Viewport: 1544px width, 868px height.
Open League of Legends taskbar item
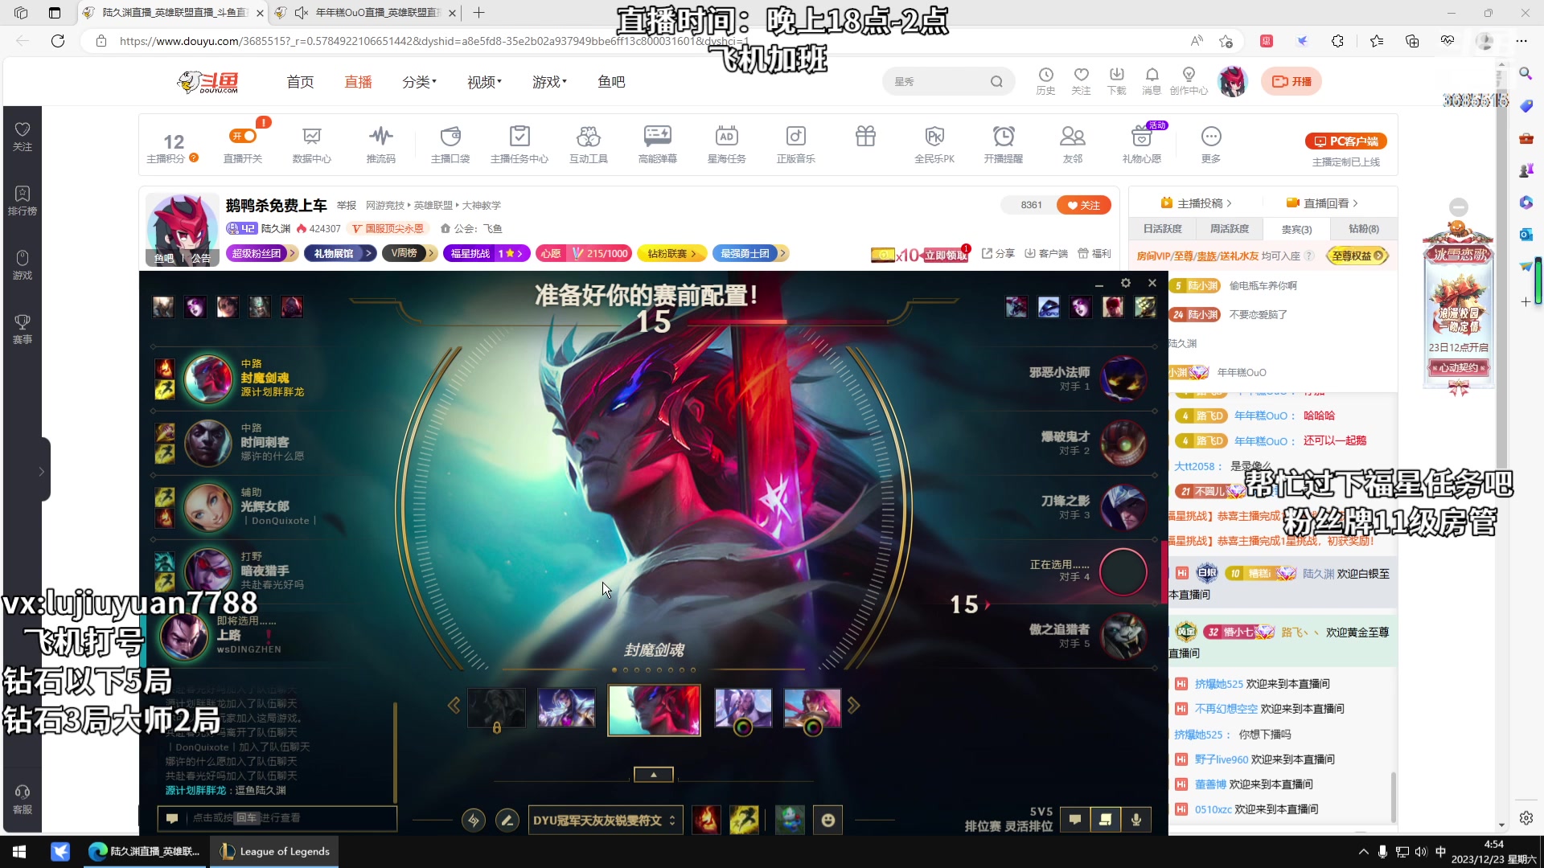(x=275, y=851)
